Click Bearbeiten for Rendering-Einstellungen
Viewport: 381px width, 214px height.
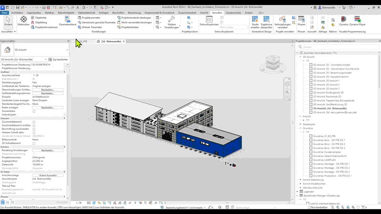pos(48,150)
